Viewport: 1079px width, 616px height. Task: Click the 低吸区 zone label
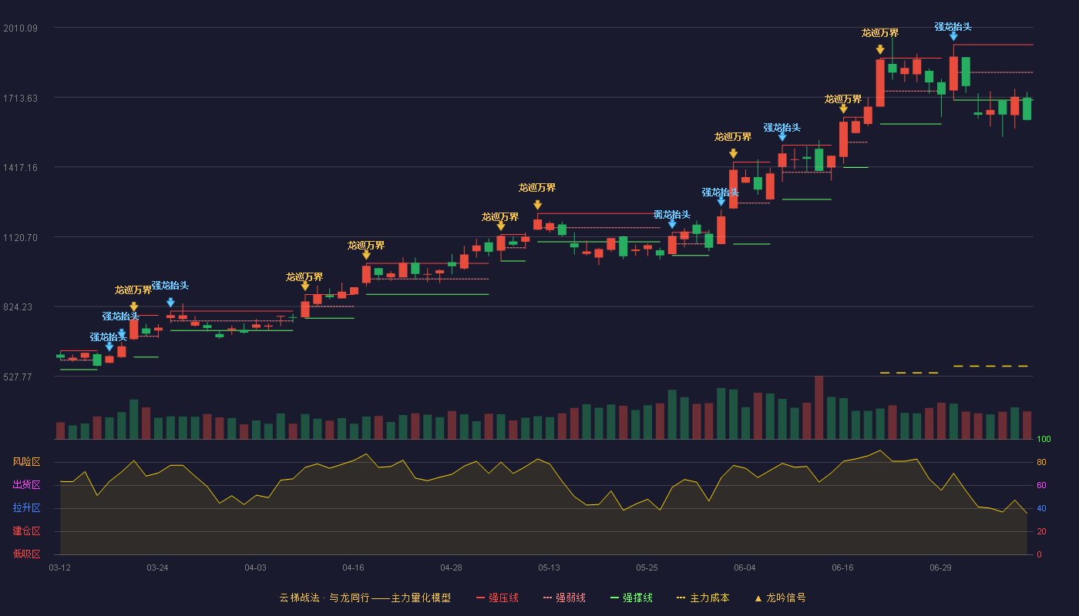[x=26, y=554]
